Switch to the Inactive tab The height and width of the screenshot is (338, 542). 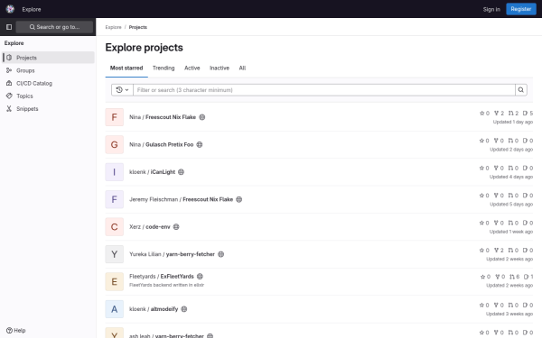(x=220, y=68)
